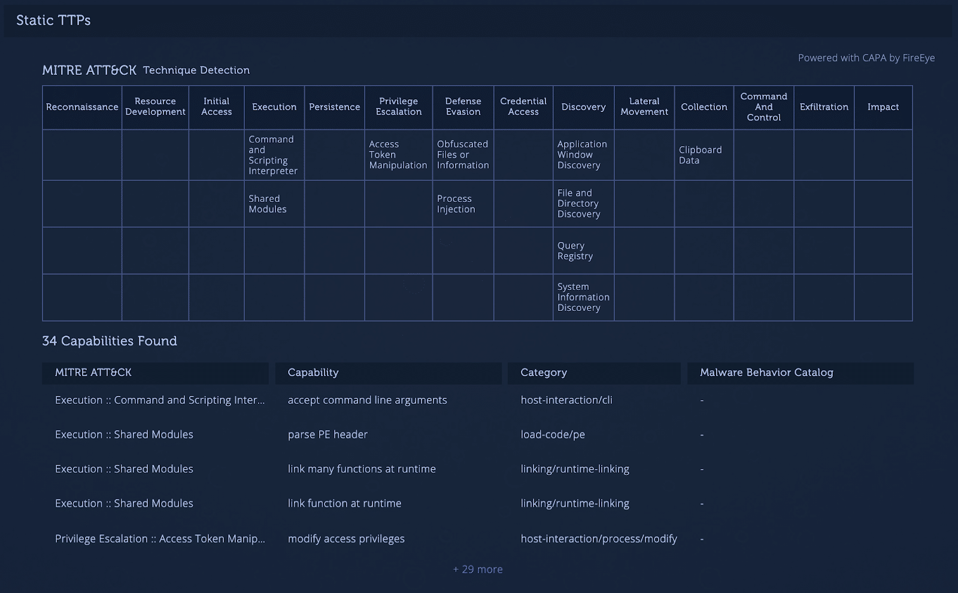The image size is (958, 593).
Task: Select the Execution column header
Action: [274, 107]
